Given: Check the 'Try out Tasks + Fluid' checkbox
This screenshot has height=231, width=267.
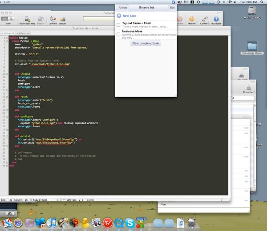Looking at the screenshot, I should pyautogui.click(x=118, y=24).
